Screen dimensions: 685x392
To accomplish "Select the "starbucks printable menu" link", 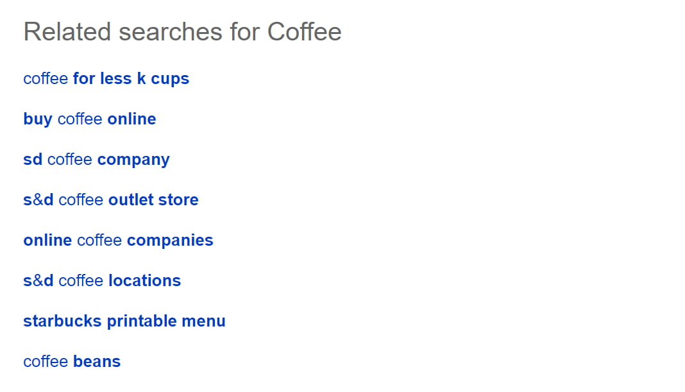I will [124, 321].
